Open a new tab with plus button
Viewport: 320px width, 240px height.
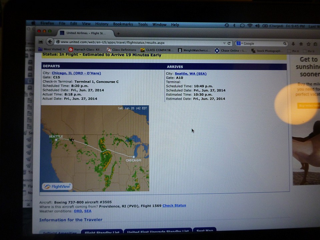click(118, 33)
